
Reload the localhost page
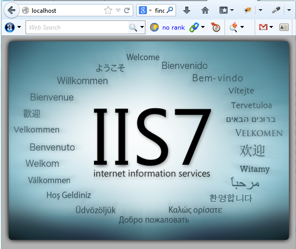[127, 10]
